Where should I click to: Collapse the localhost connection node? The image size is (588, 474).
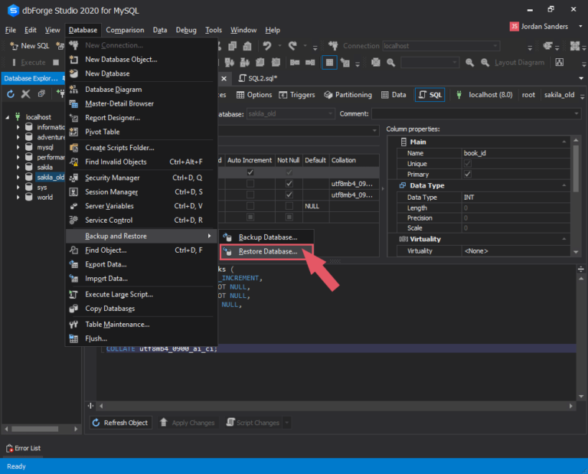pyautogui.click(x=8, y=117)
